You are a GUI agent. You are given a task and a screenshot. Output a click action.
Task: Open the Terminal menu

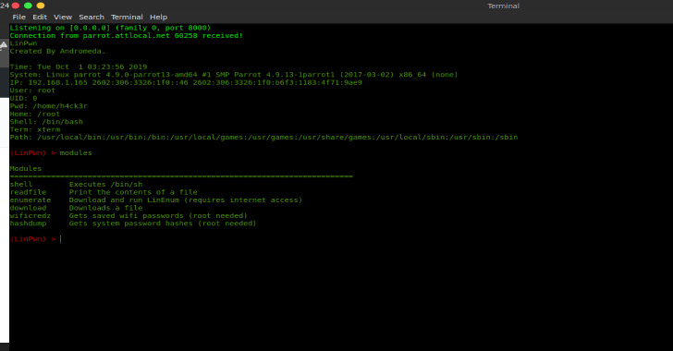[127, 18]
